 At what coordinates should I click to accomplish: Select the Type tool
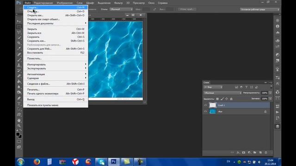pos(19,104)
